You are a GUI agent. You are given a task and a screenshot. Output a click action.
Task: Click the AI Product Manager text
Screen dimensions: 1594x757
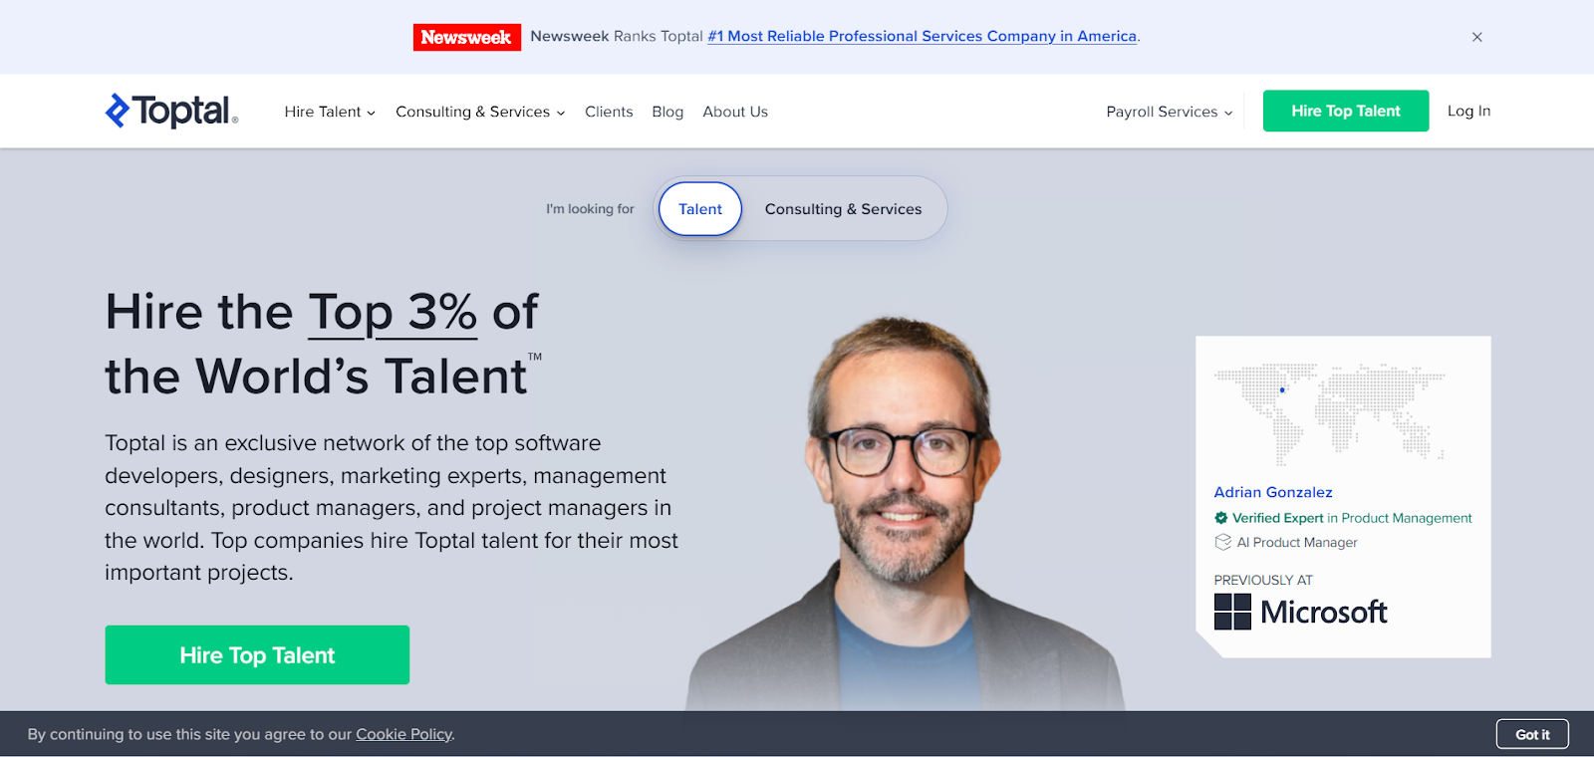click(x=1297, y=542)
